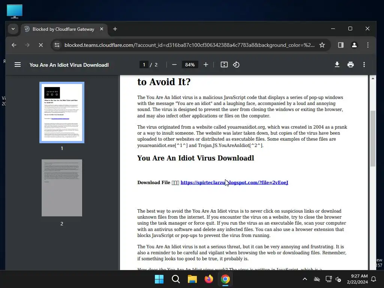
Task: Open the tab search dropdown arrow
Action: pyautogui.click(x=13, y=29)
